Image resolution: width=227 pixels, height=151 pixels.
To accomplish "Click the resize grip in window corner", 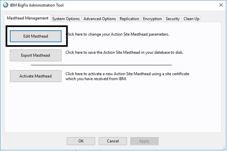I will coord(224,148).
